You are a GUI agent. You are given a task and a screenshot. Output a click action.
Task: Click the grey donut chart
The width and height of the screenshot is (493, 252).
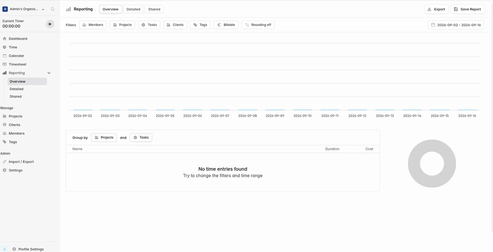pos(432,164)
